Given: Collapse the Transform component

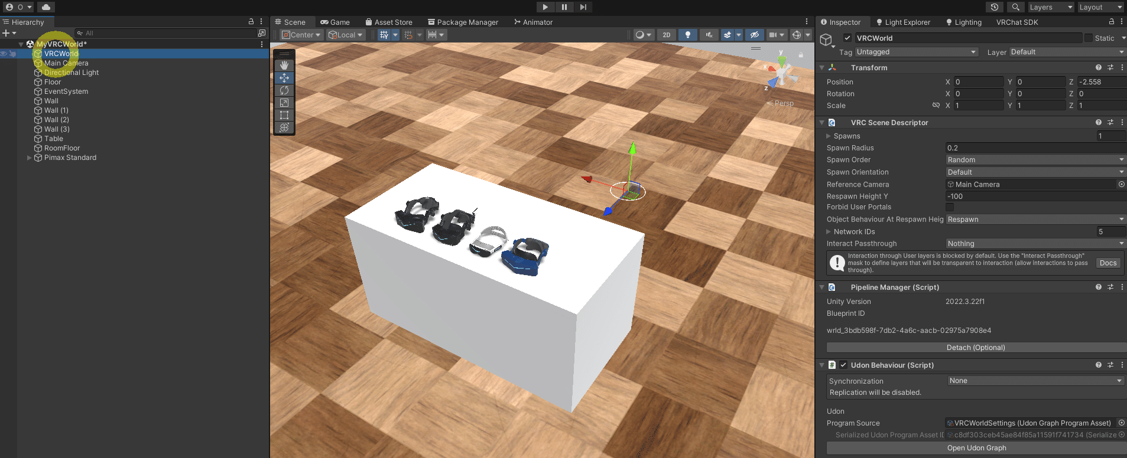Looking at the screenshot, I should pos(821,68).
